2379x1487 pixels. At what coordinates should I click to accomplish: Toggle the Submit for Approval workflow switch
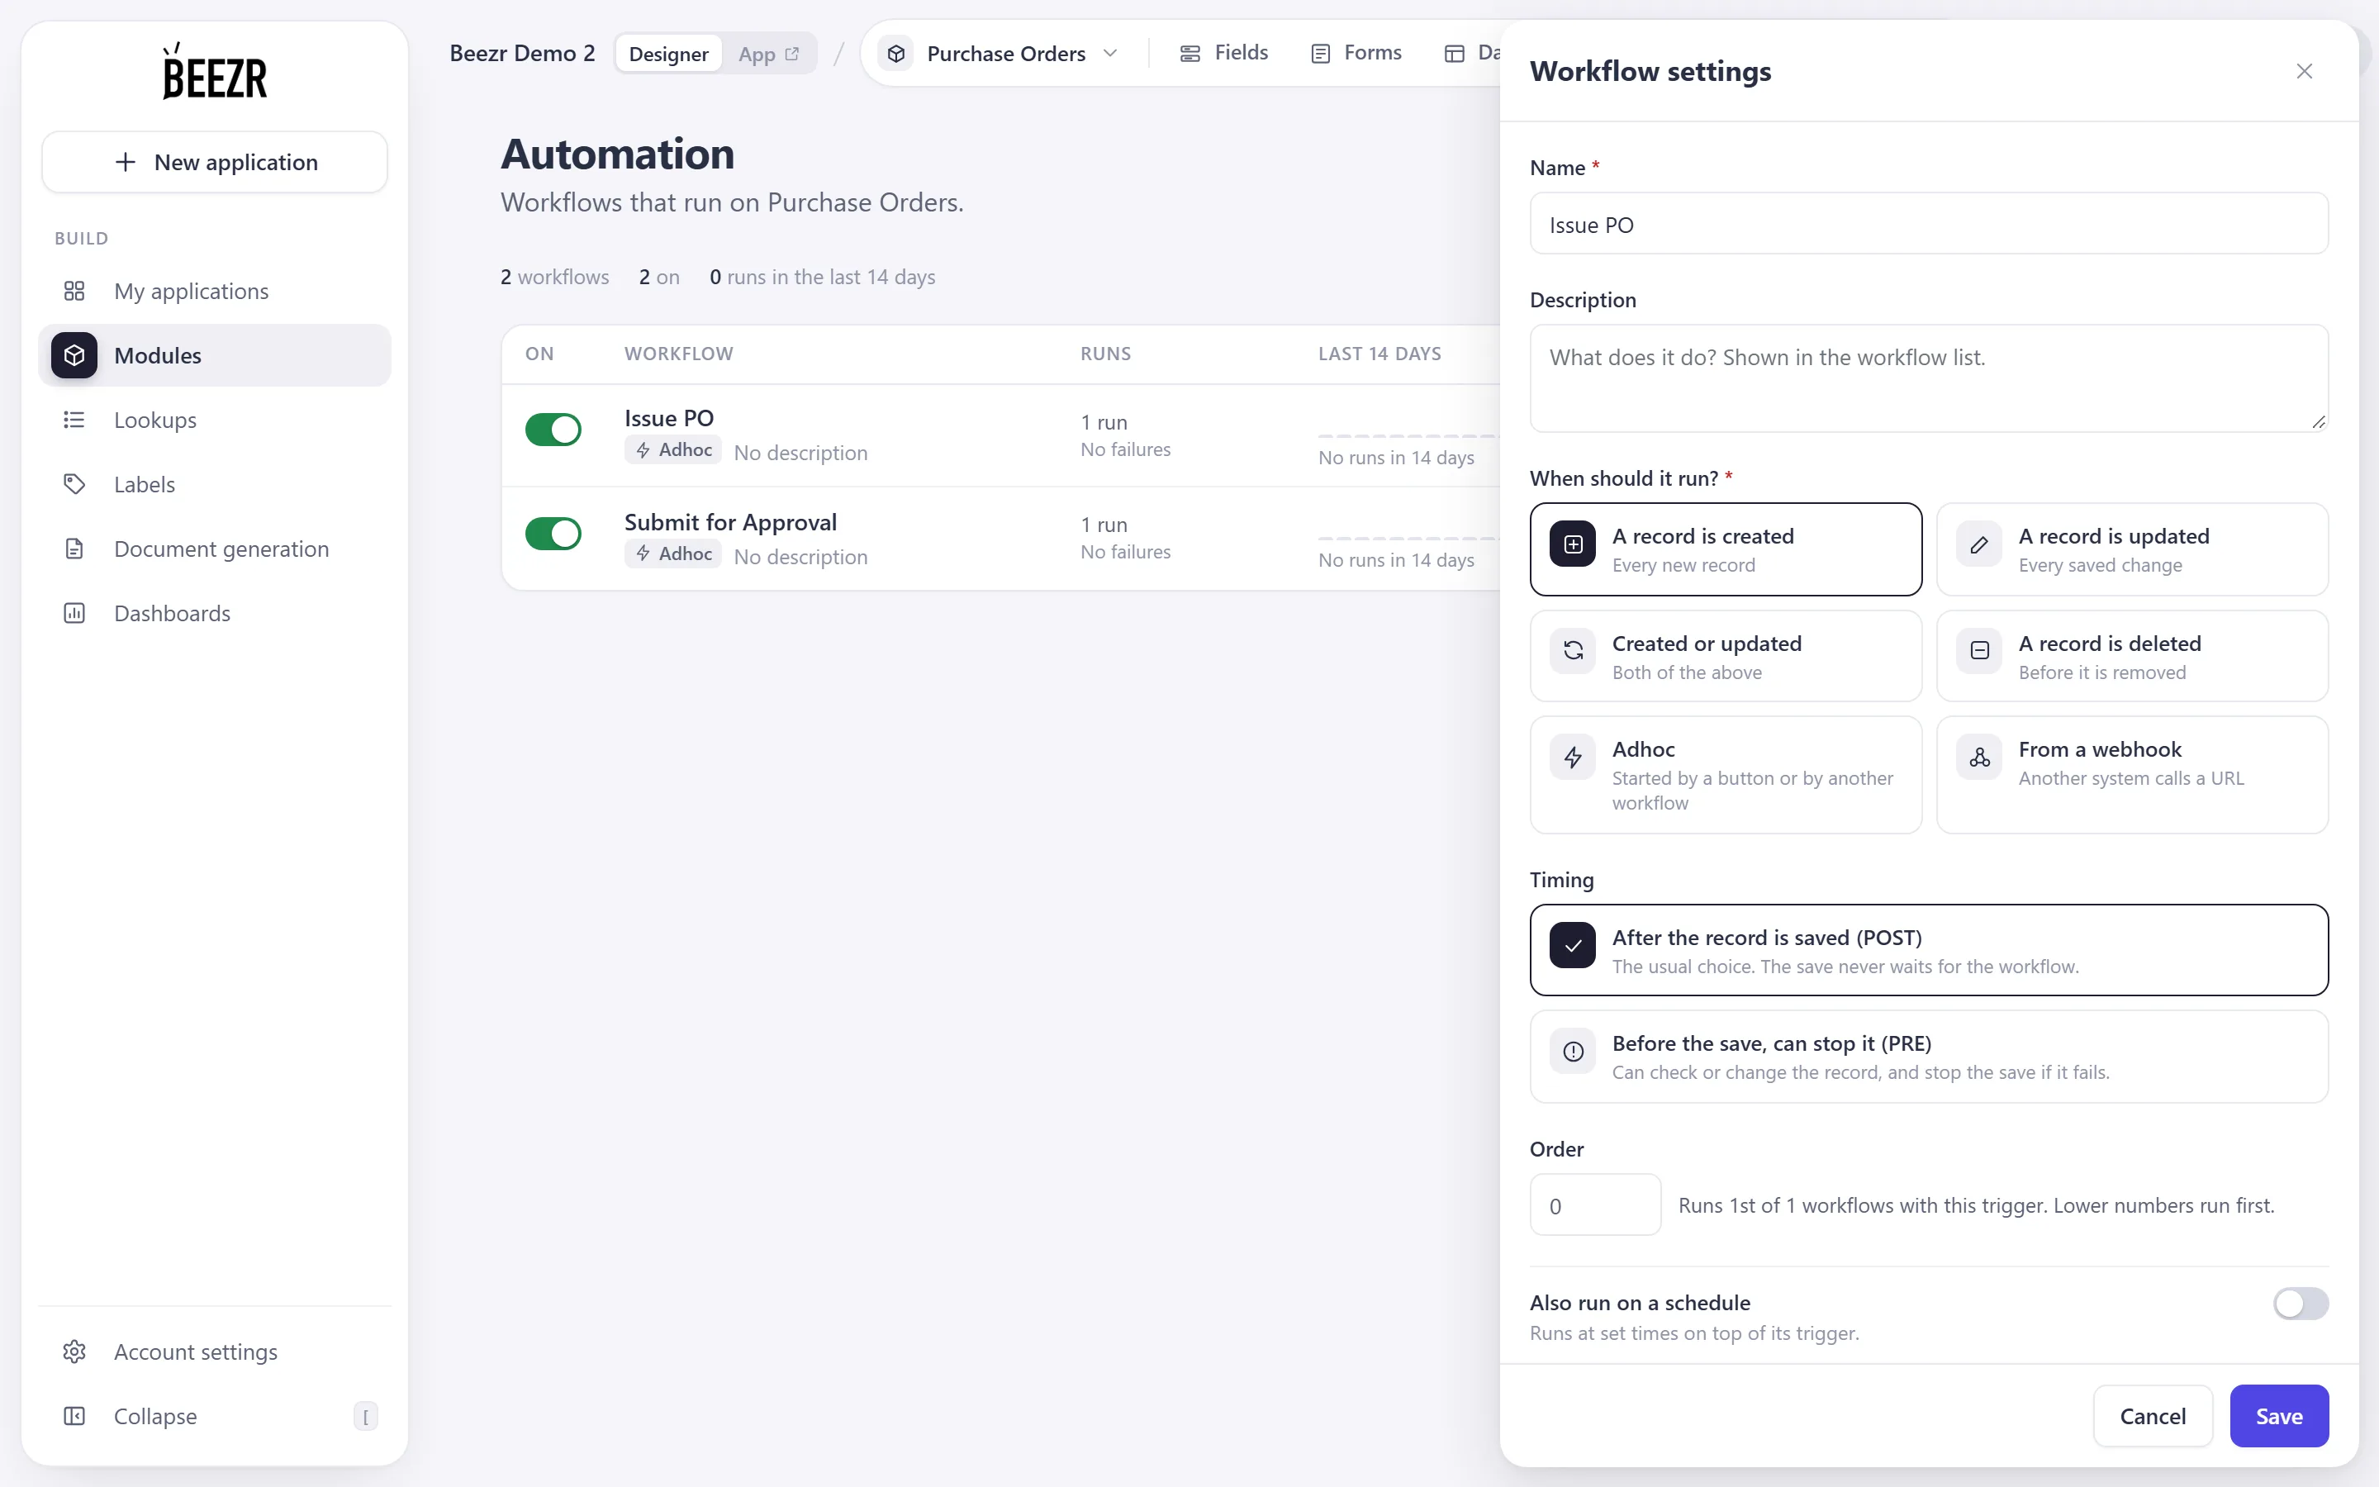tap(553, 533)
